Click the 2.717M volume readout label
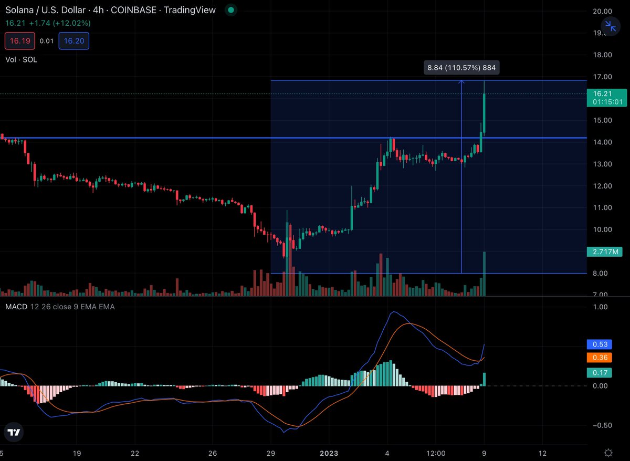The height and width of the screenshot is (461, 630). point(604,252)
